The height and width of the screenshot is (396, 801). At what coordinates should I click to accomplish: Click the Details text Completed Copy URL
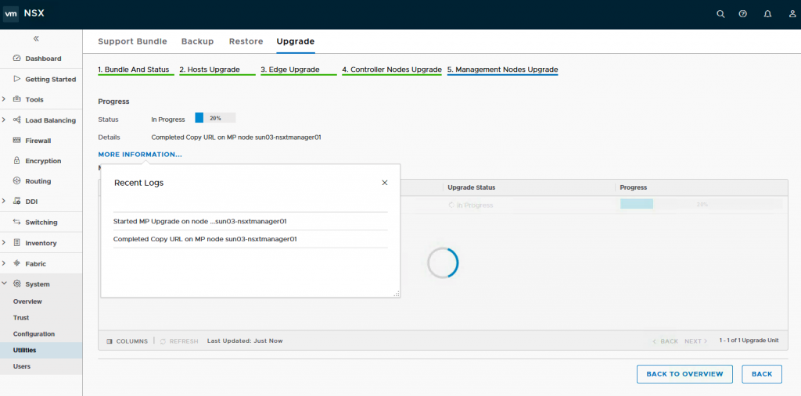[236, 137]
